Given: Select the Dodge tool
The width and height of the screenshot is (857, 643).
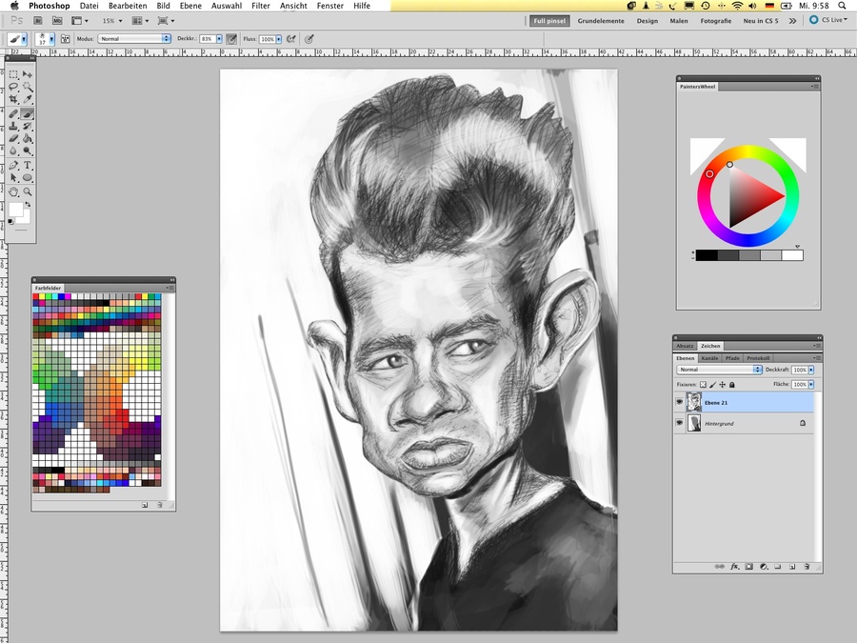Looking at the screenshot, I should coord(28,151).
